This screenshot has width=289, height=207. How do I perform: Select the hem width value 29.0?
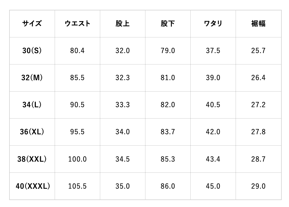258,186
